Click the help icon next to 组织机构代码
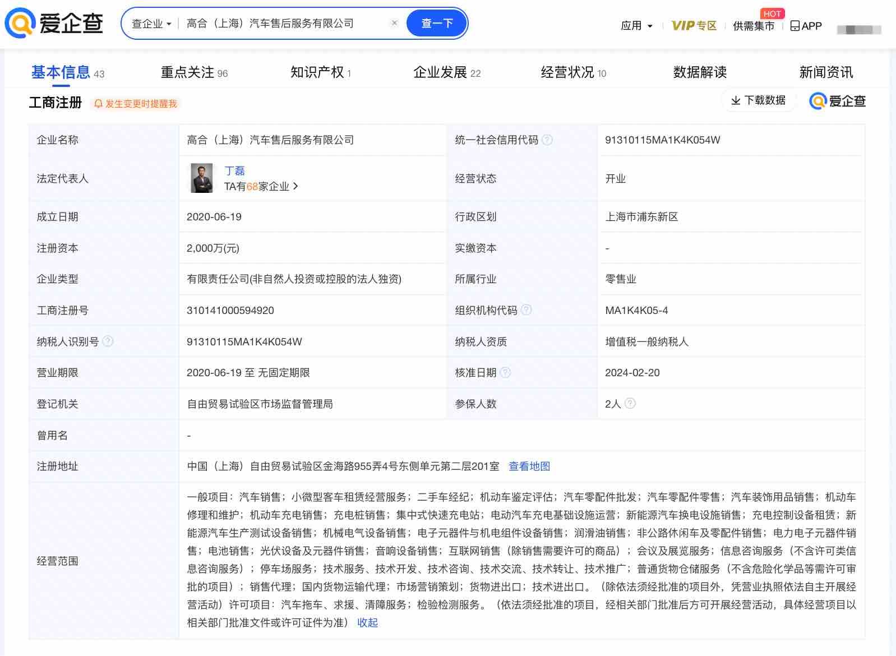This screenshot has width=896, height=656. 526,310
